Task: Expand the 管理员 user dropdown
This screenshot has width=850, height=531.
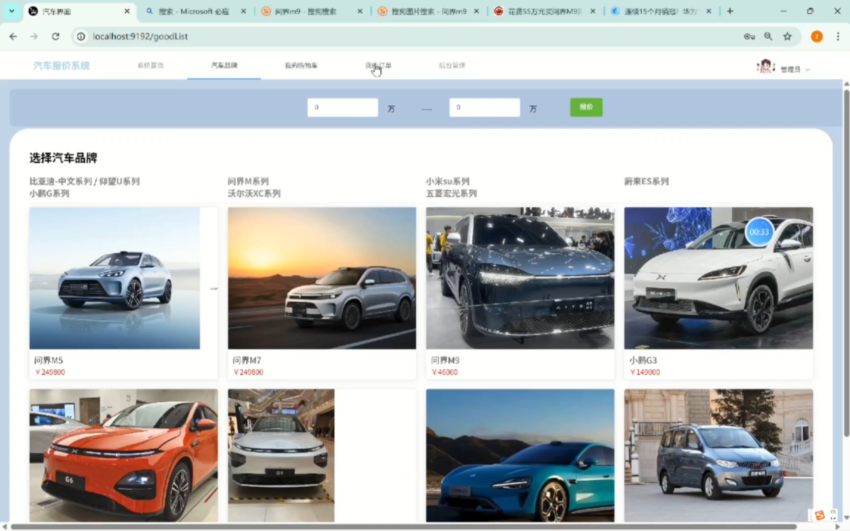Action: click(795, 69)
